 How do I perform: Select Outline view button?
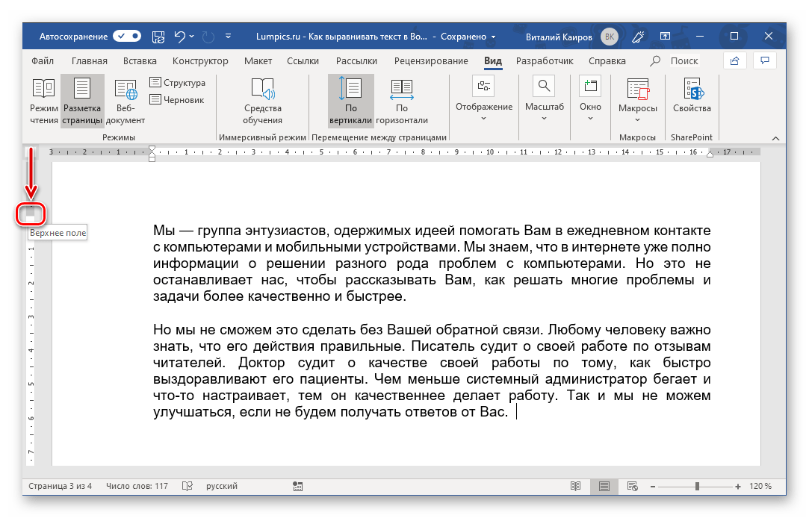click(x=178, y=83)
